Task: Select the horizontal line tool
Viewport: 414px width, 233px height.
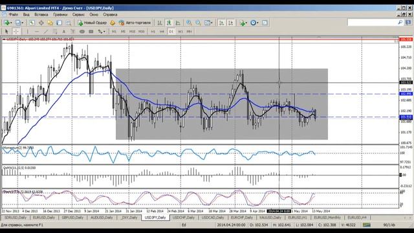Action: [37, 32]
